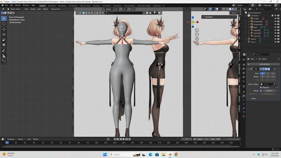Choose the Move tool

pyautogui.click(x=4, y=29)
